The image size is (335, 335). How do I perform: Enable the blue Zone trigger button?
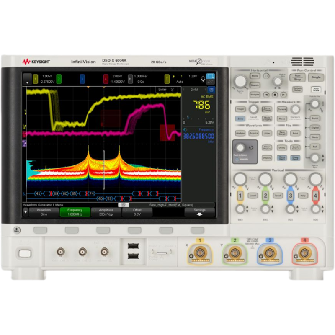(240, 119)
